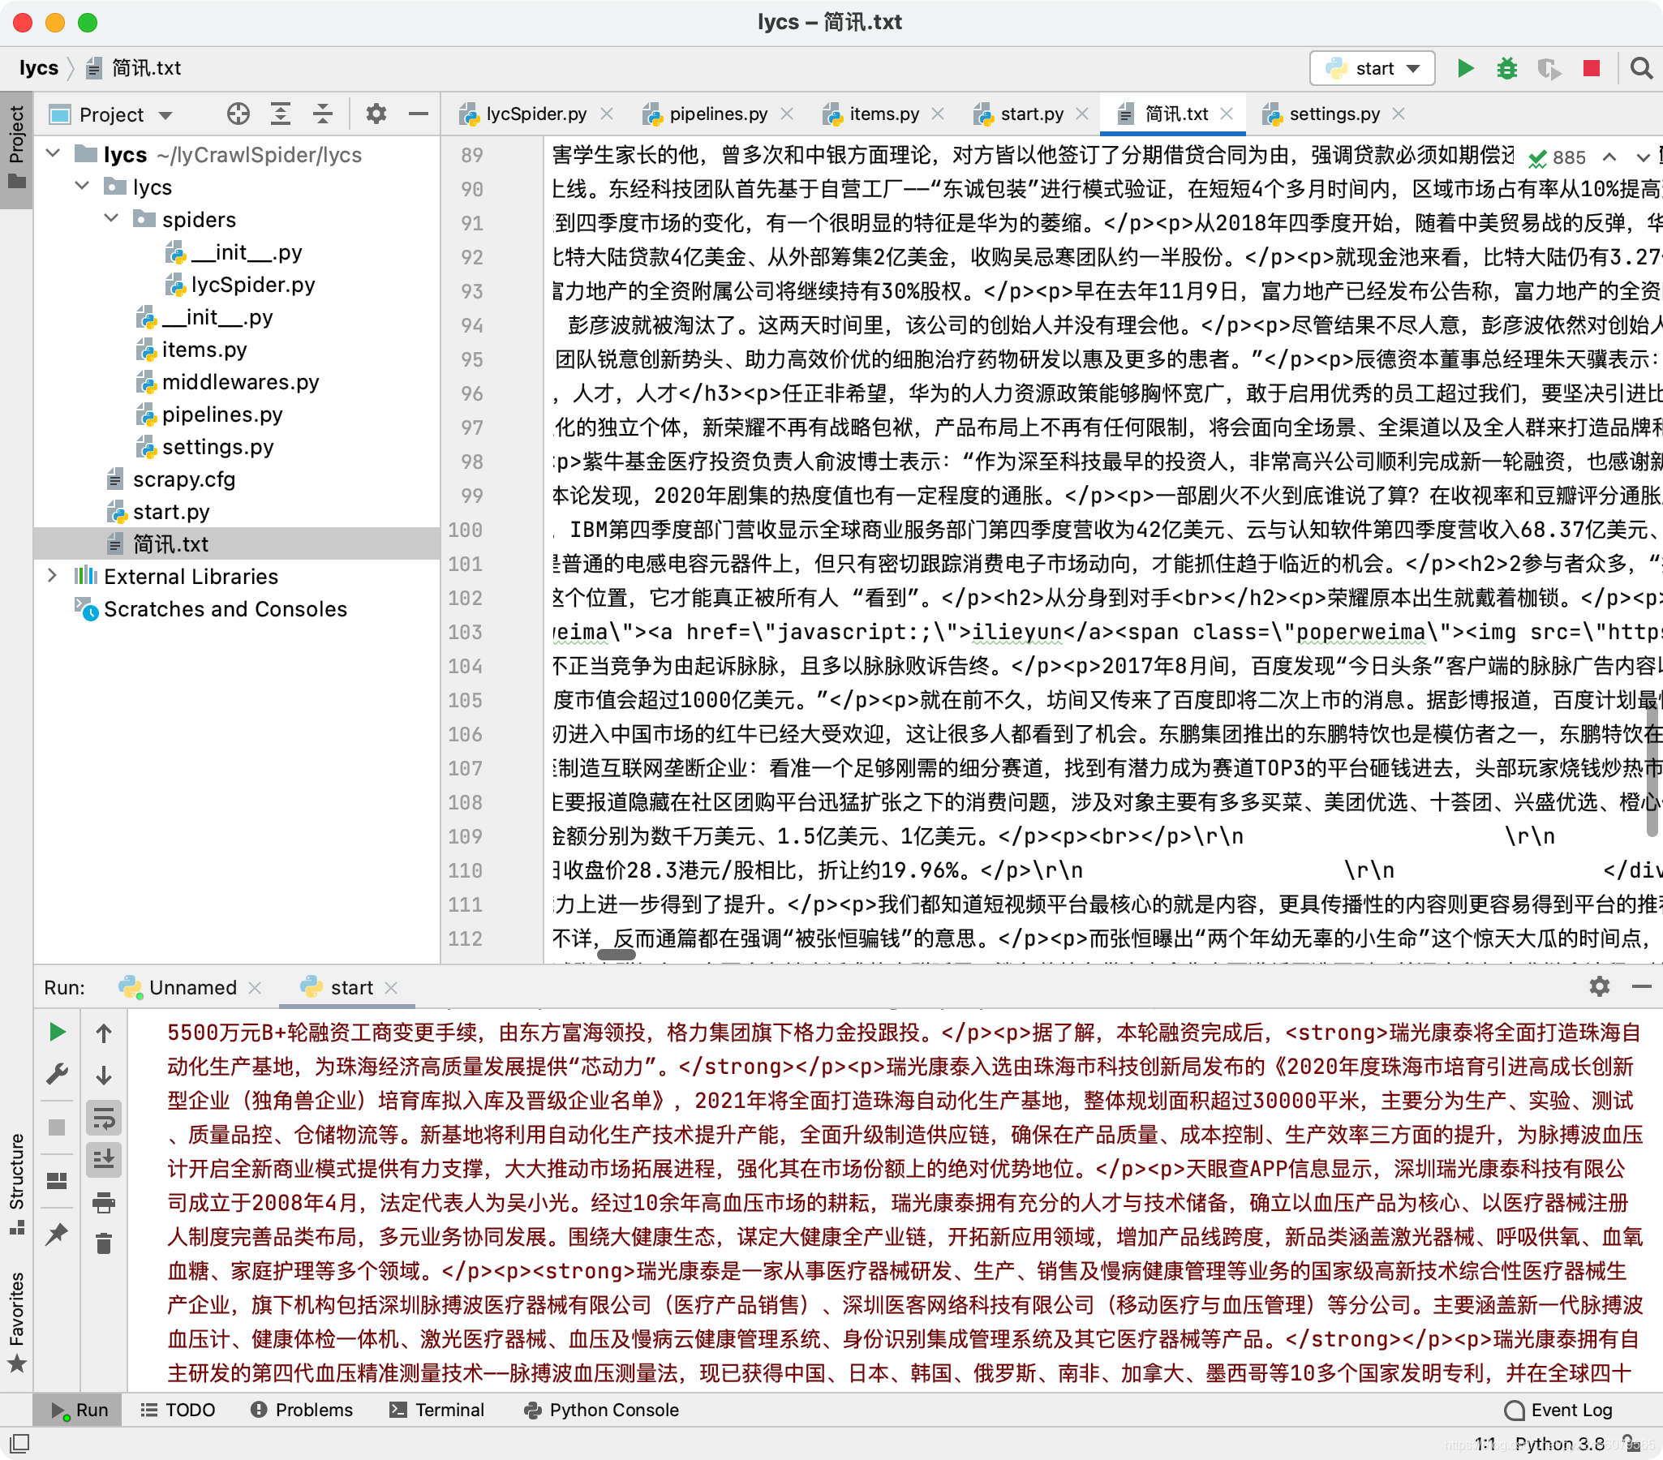1663x1460 pixels.
Task: Click the locate-file crosshair icon in Project panel
Action: tap(238, 114)
